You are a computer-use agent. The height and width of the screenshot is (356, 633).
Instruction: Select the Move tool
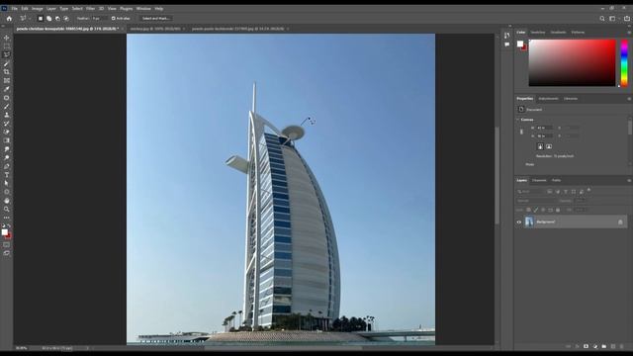[7, 38]
